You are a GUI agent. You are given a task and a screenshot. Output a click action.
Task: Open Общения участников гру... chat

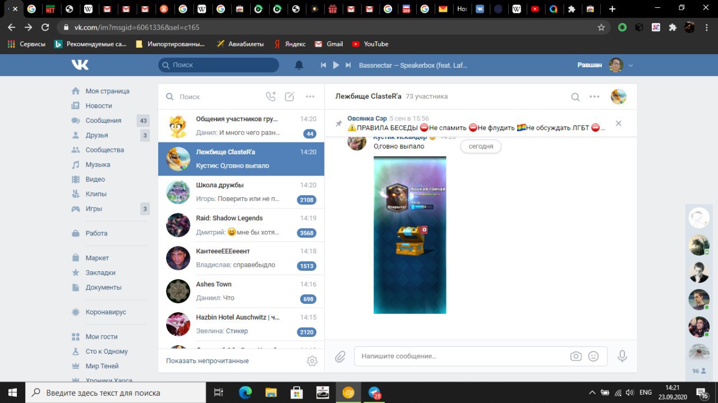coord(241,126)
